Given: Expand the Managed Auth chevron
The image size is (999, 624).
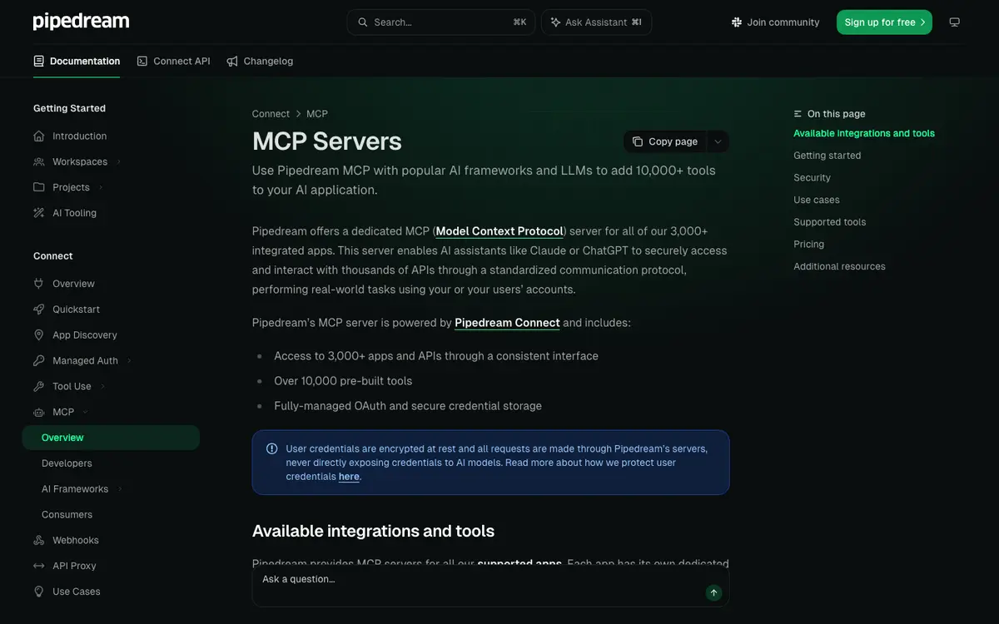Looking at the screenshot, I should coord(129,360).
